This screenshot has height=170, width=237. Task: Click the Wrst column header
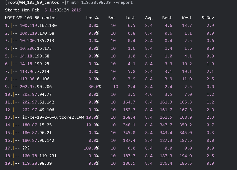pos(187,18)
